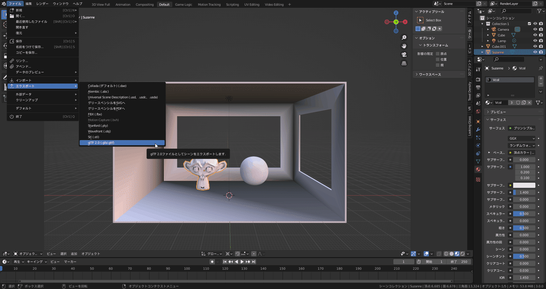The height and width of the screenshot is (289, 546).
Task: Open the object mode dropdown
Action: point(28,254)
